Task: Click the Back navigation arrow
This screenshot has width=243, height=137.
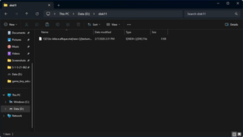Action: [x=6, y=14]
